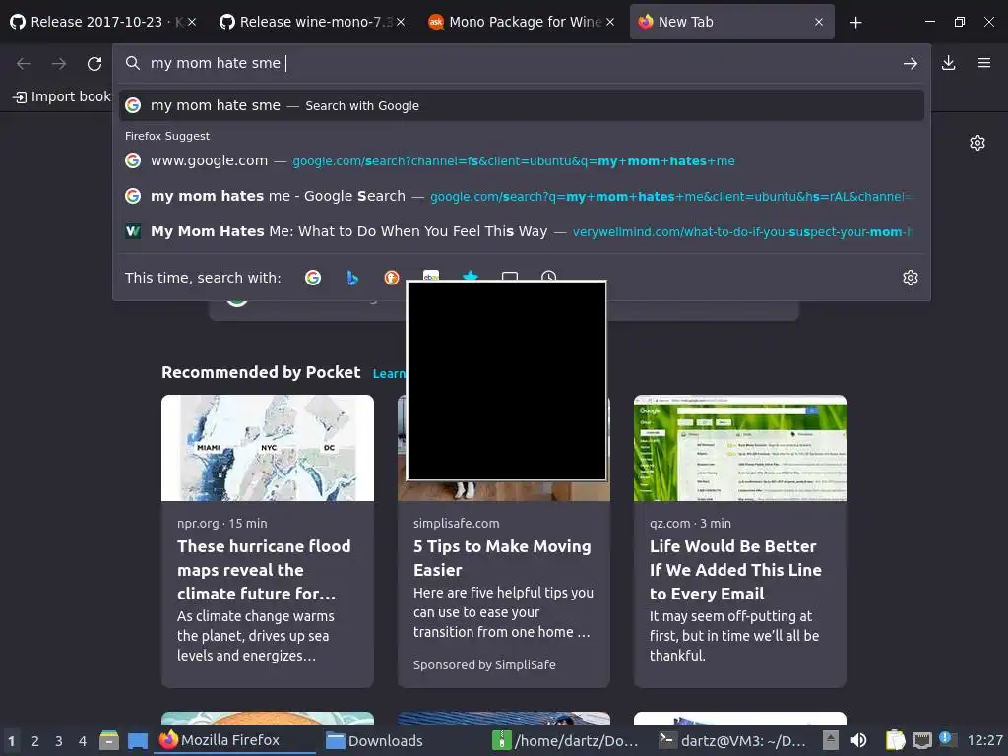Open a new browser tab

pos(855,22)
